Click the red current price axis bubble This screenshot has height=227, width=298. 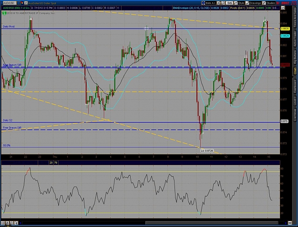(x=285, y=65)
